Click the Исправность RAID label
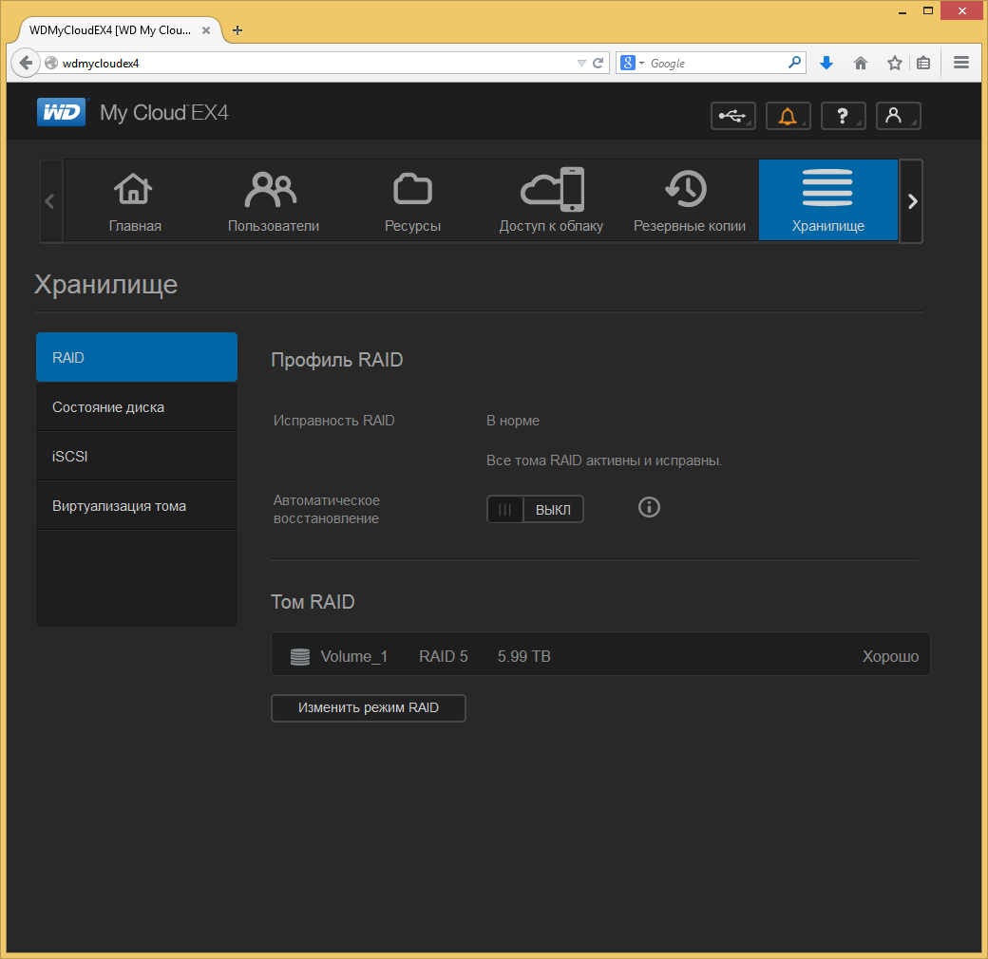The image size is (988, 959). pyautogui.click(x=334, y=421)
